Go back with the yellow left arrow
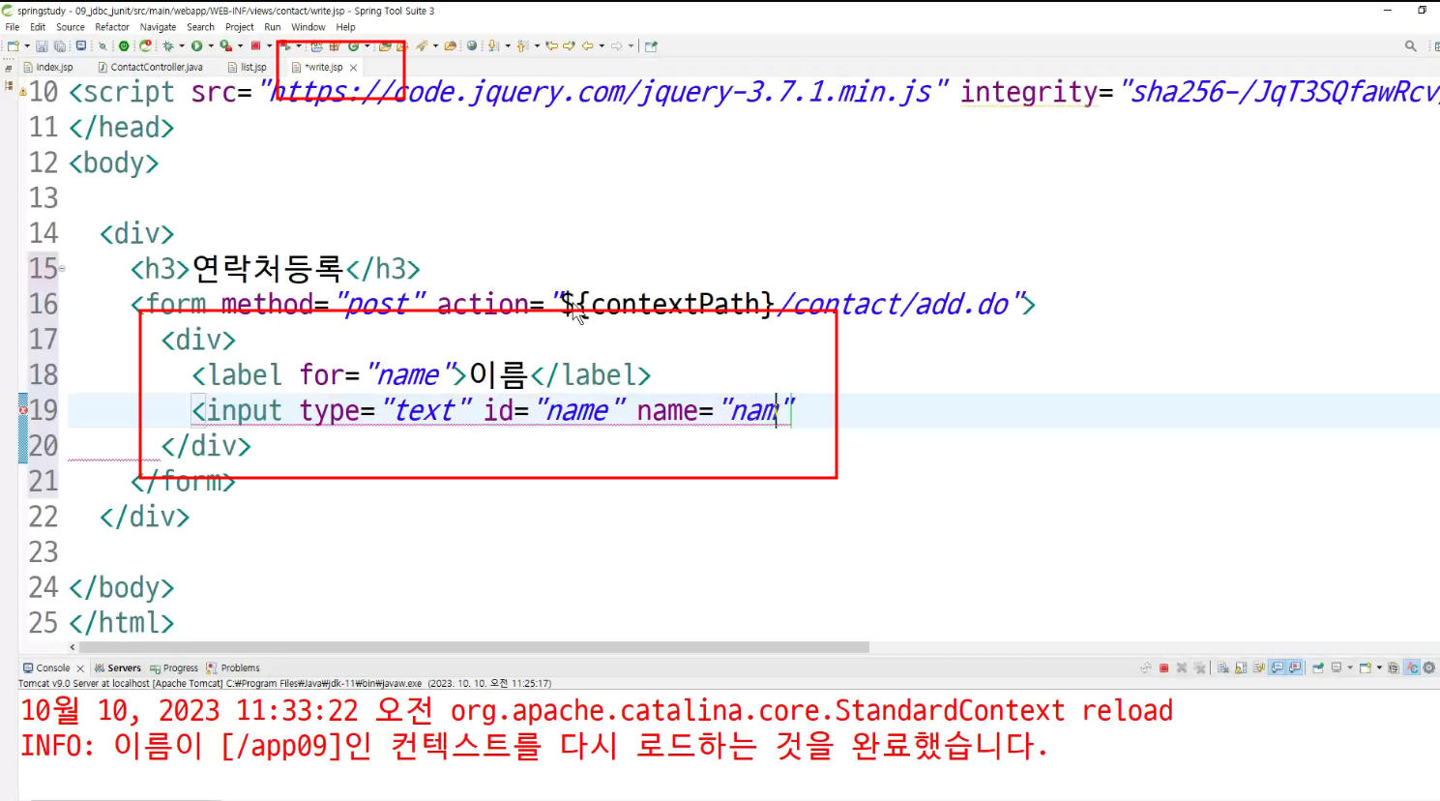 click(x=588, y=45)
